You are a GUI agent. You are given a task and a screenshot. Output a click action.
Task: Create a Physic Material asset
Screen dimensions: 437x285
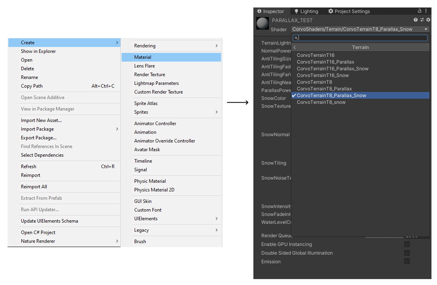pyautogui.click(x=171, y=181)
